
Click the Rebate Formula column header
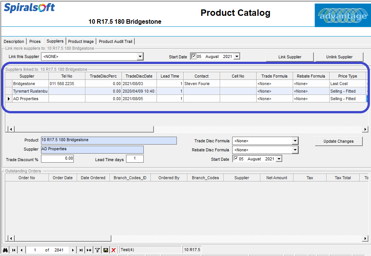coord(311,76)
